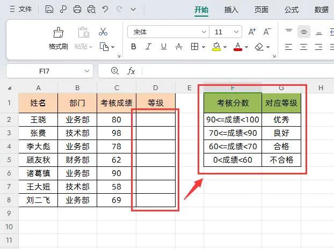Click the fx insert function icon
The height and width of the screenshot is (249, 334).
131,71
